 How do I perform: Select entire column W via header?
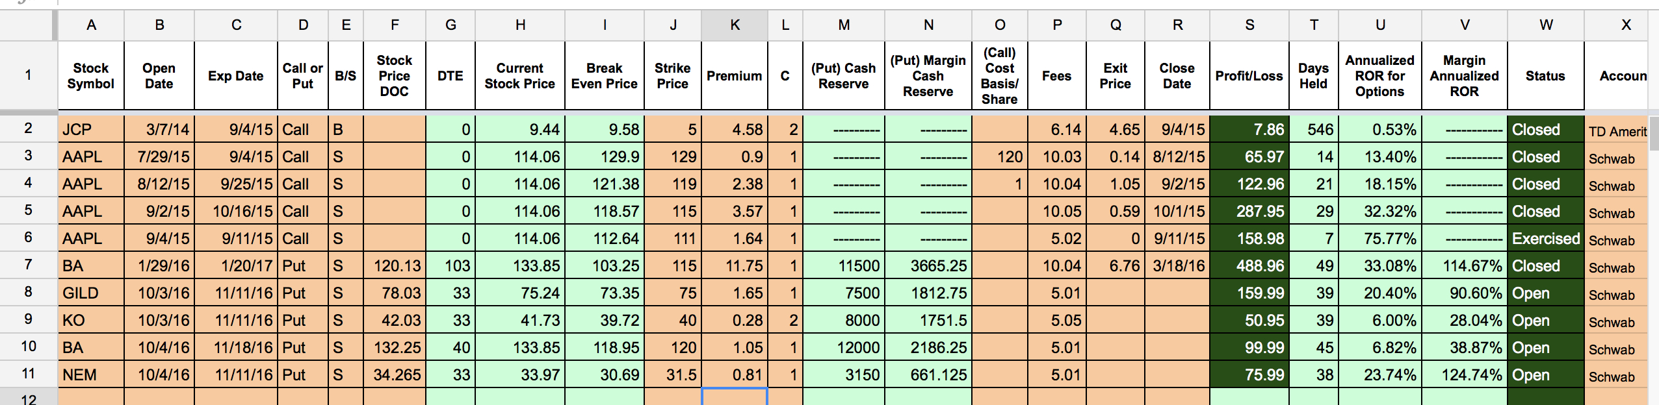tap(1545, 25)
